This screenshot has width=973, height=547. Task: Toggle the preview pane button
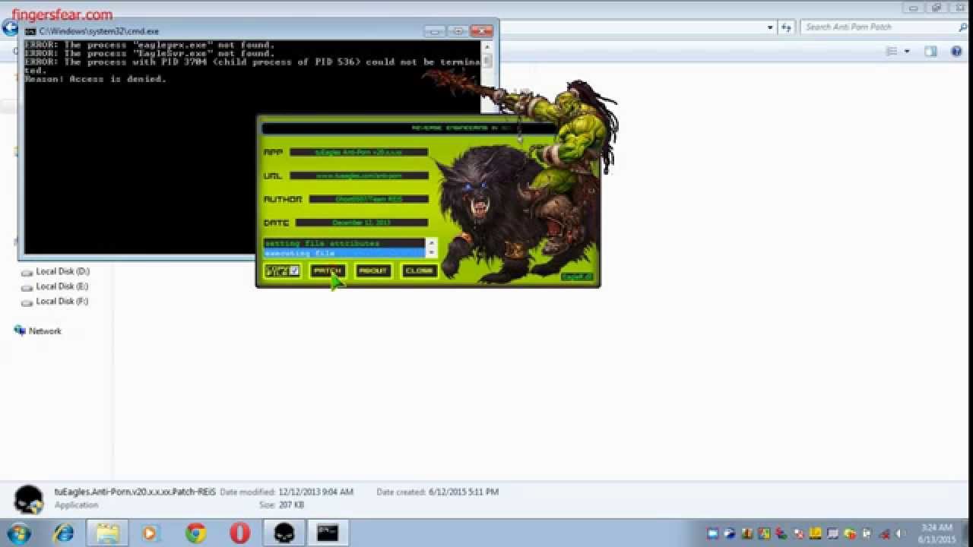click(x=930, y=51)
